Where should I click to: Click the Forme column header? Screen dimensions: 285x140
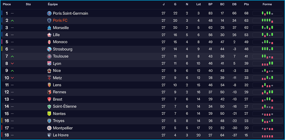(x=267, y=4)
